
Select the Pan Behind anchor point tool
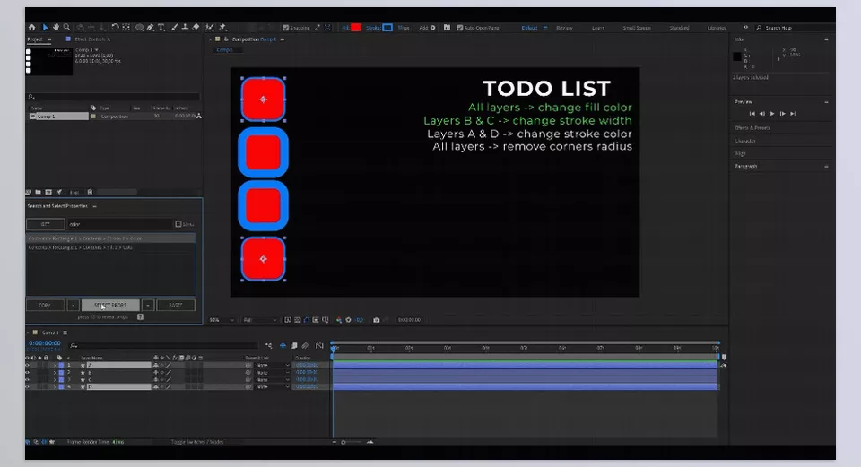click(126, 28)
